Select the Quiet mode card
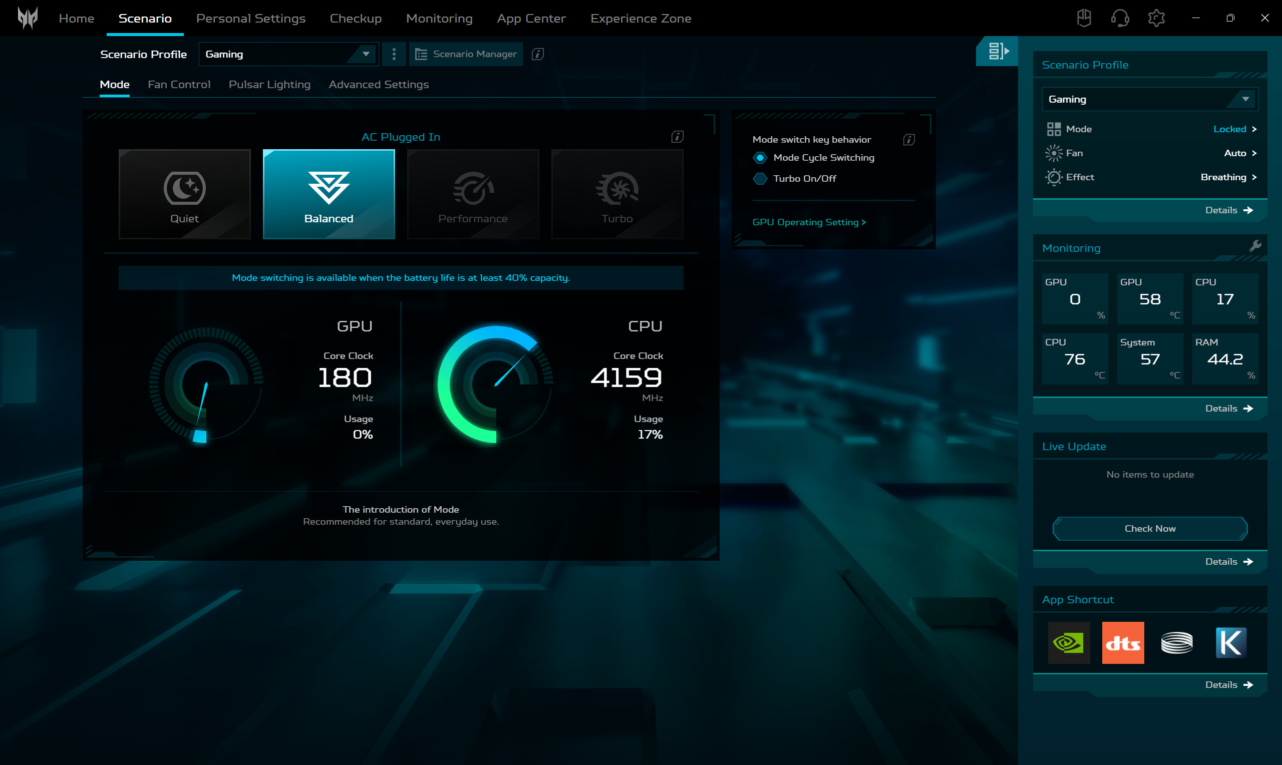1282x765 pixels. click(x=184, y=194)
